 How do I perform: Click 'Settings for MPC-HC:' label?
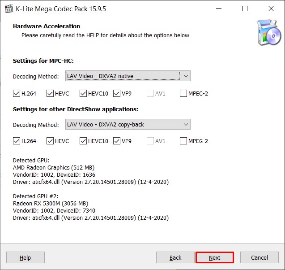(x=43, y=61)
